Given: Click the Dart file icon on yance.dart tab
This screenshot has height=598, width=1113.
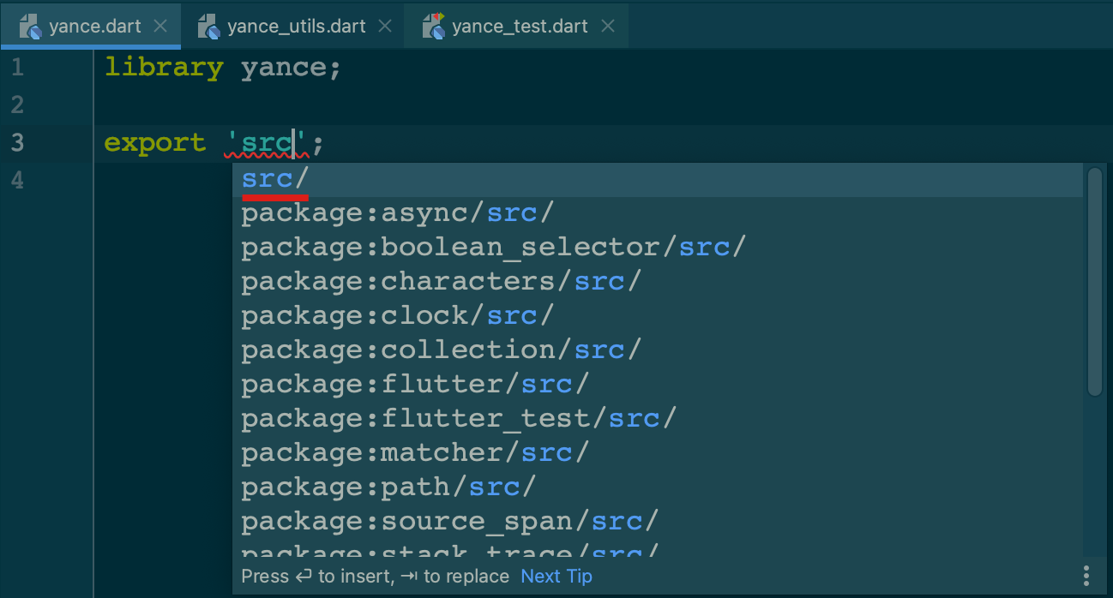Looking at the screenshot, I should coord(31,27).
